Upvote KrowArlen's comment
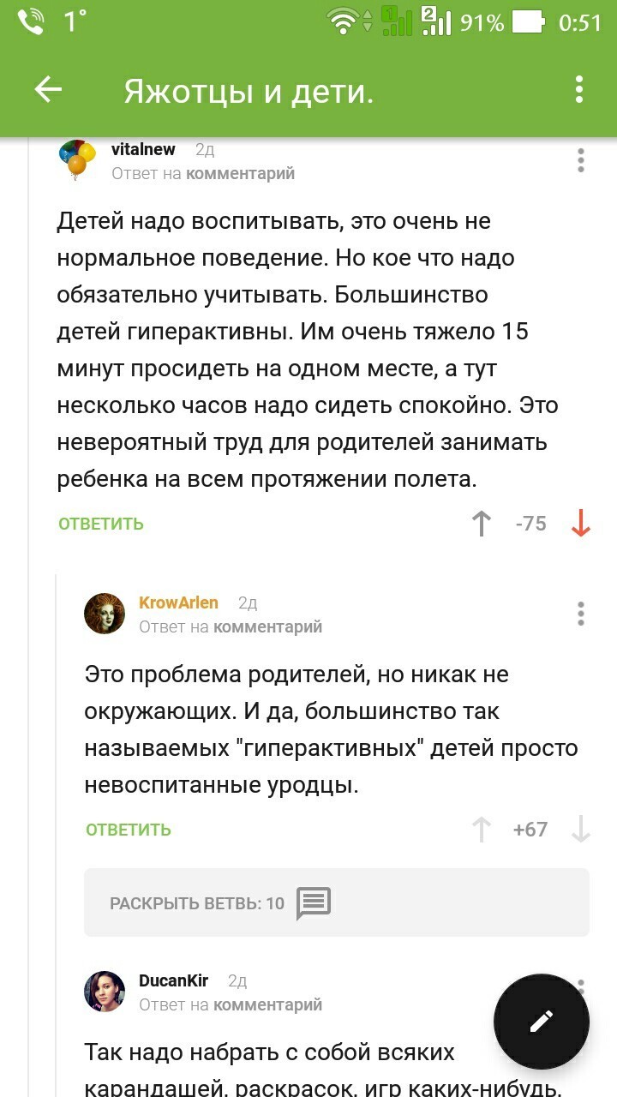Image resolution: width=617 pixels, height=1097 pixels. click(x=482, y=829)
